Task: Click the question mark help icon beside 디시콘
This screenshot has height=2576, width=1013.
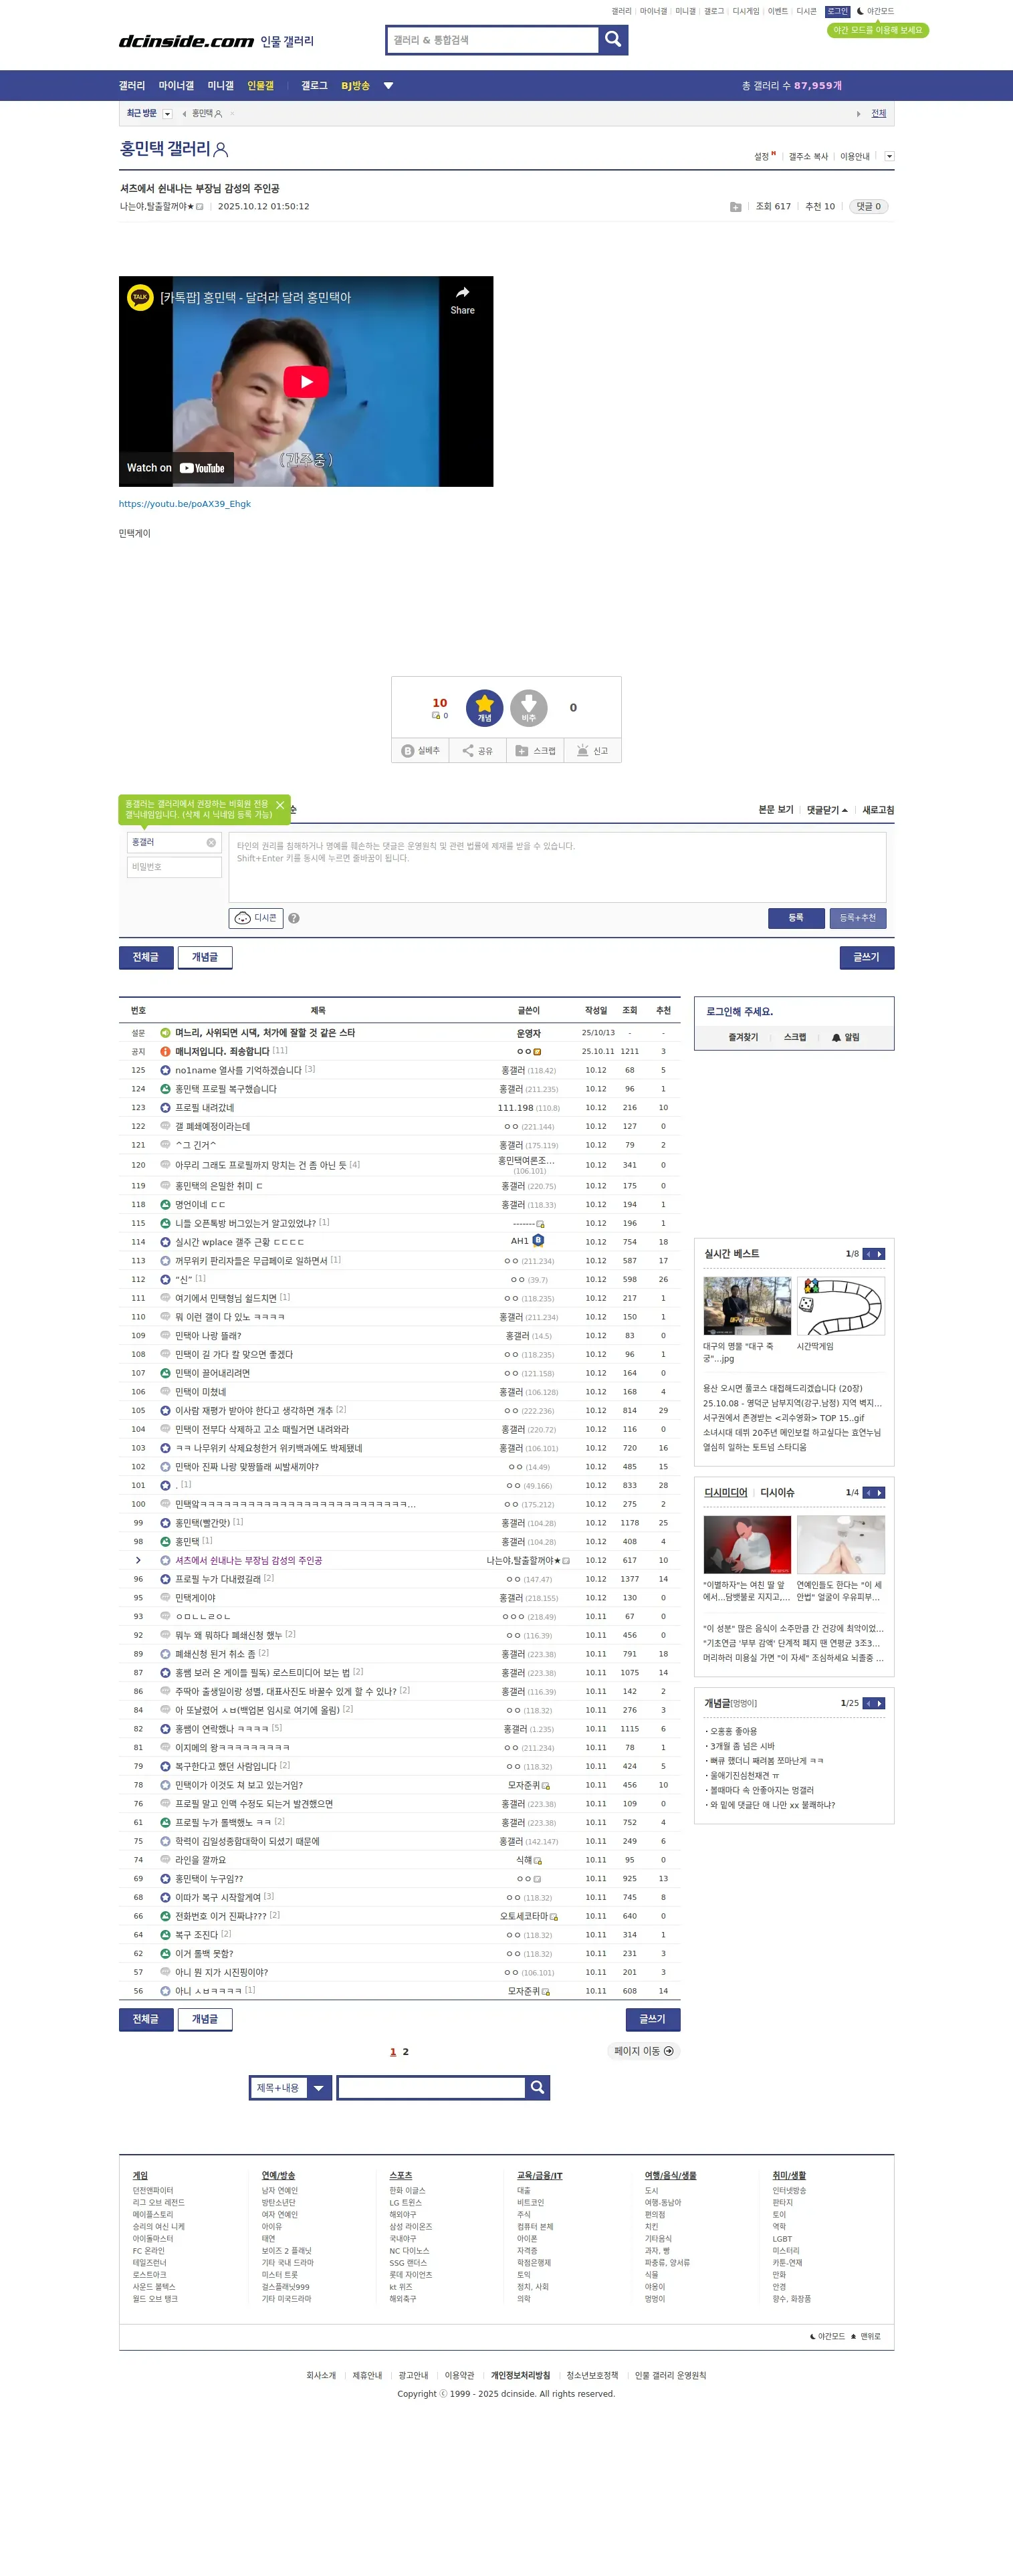Action: pyautogui.click(x=294, y=918)
